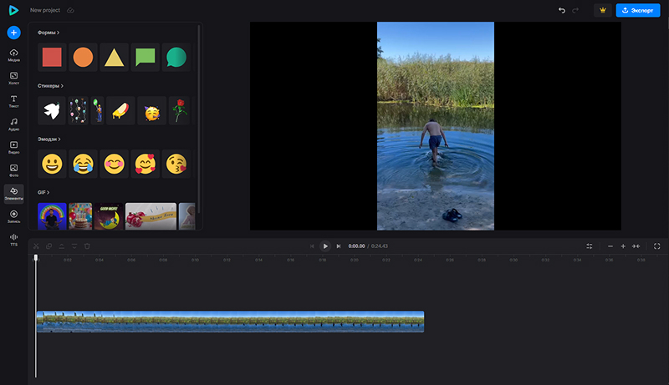Image resolution: width=669 pixels, height=385 pixels.
Task: Open the Запись recording panel
Action: click(x=13, y=216)
